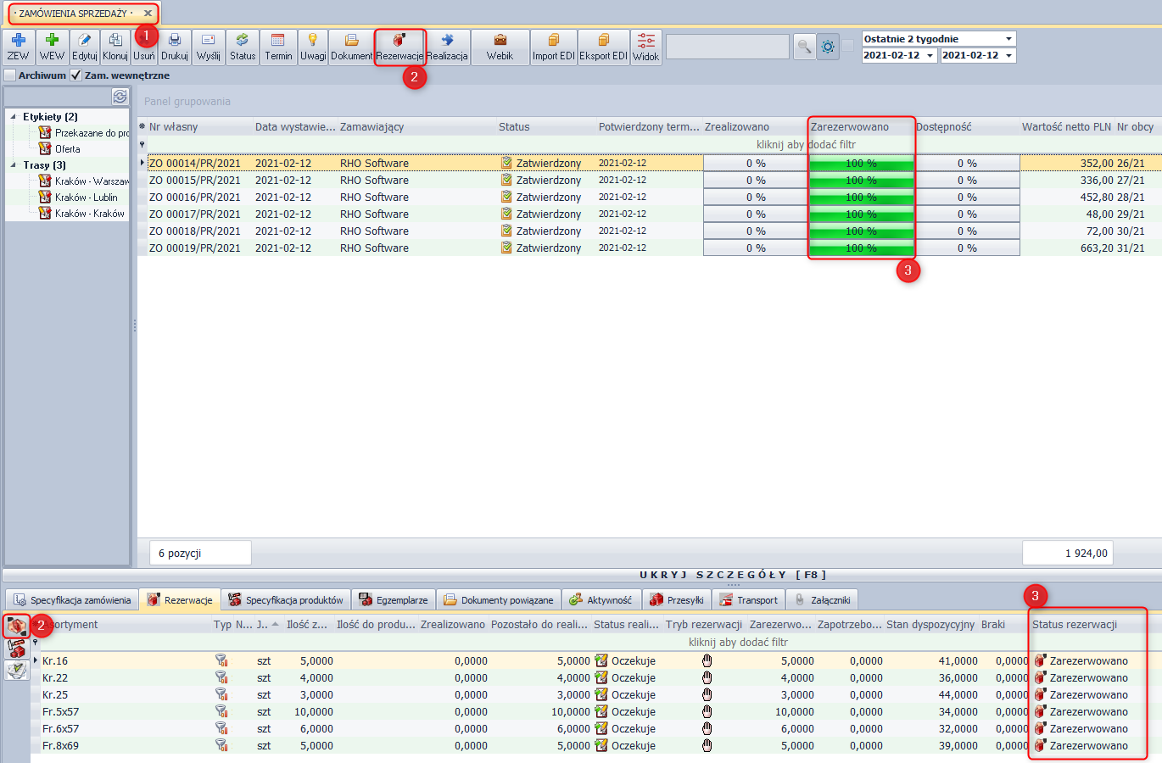Open the Dokumenty powiązane tab
The image size is (1162, 763).
pyautogui.click(x=499, y=600)
